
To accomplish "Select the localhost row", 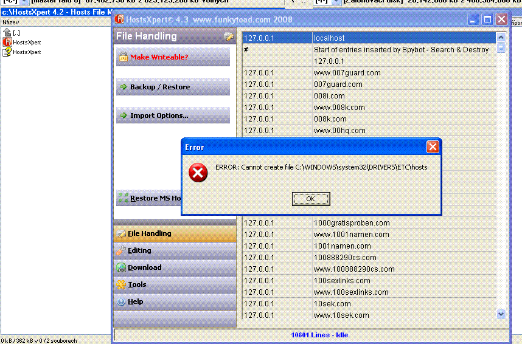I will (x=369, y=38).
